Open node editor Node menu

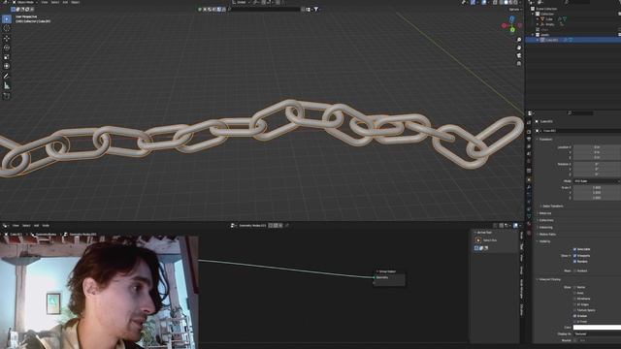(x=46, y=226)
